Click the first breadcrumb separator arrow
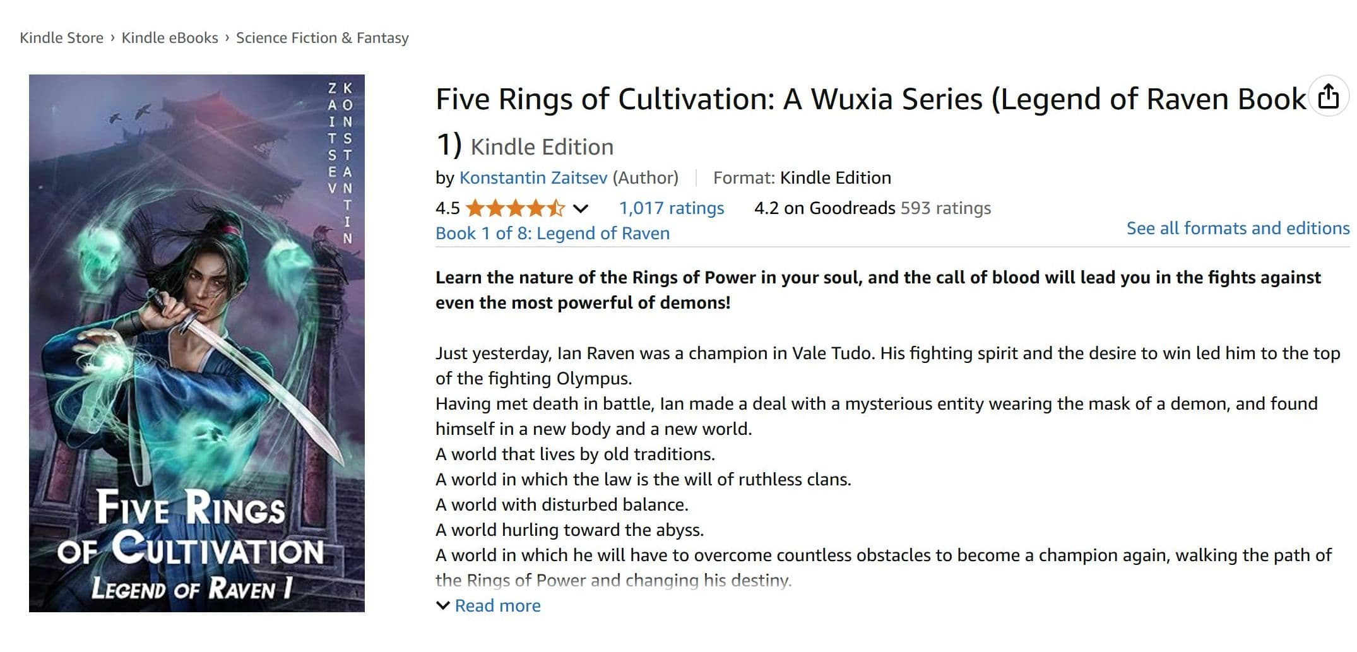The image size is (1357, 652). pyautogui.click(x=112, y=38)
